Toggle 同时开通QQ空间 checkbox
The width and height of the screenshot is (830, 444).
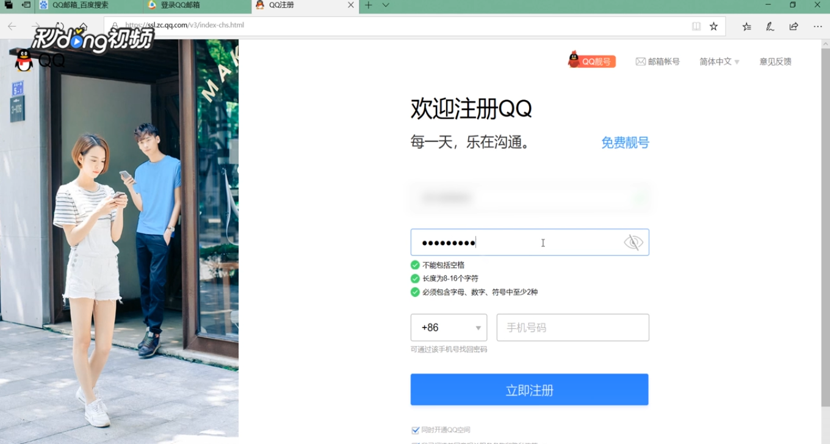416,430
